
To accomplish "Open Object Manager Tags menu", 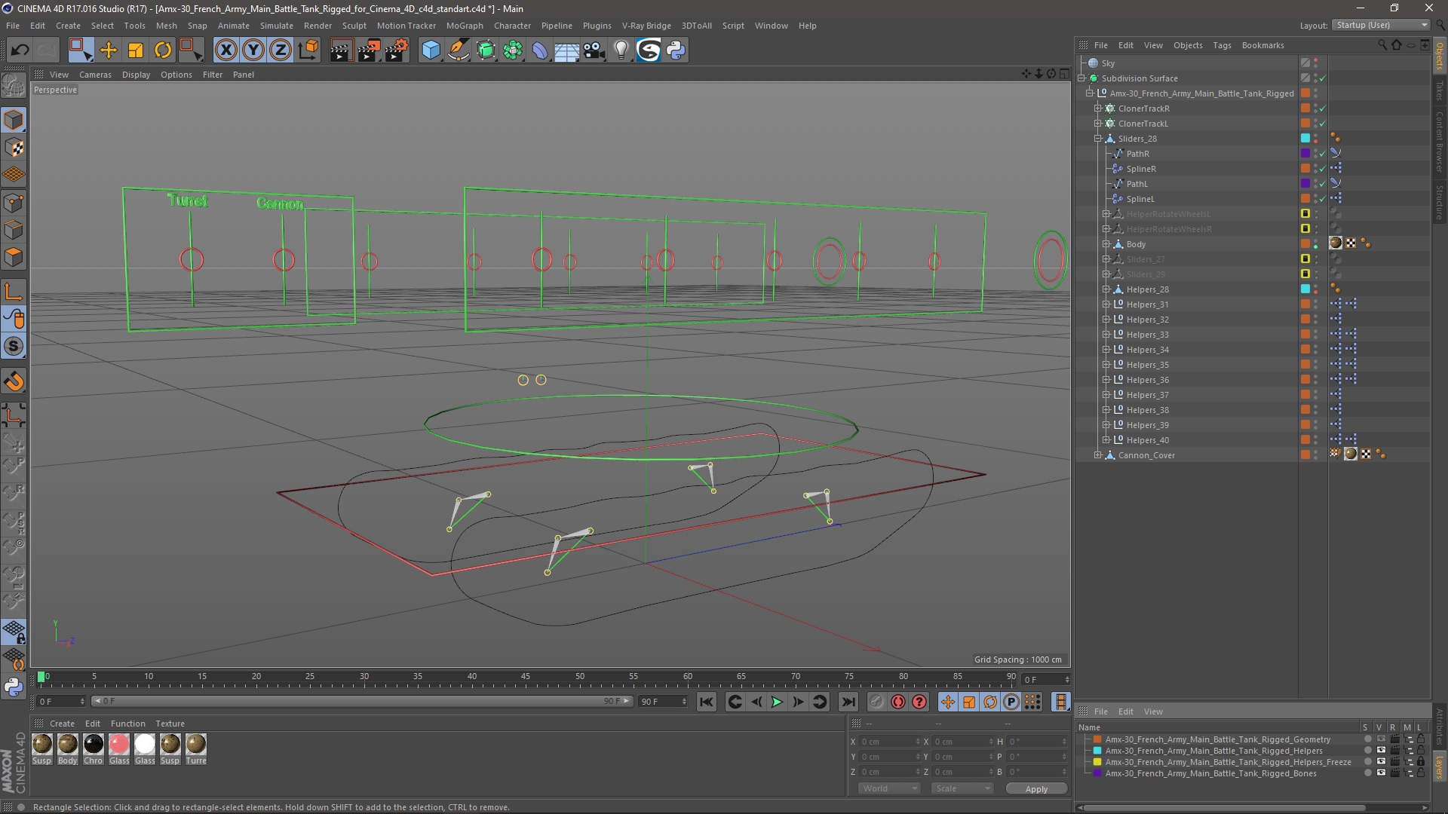I will click(1222, 45).
